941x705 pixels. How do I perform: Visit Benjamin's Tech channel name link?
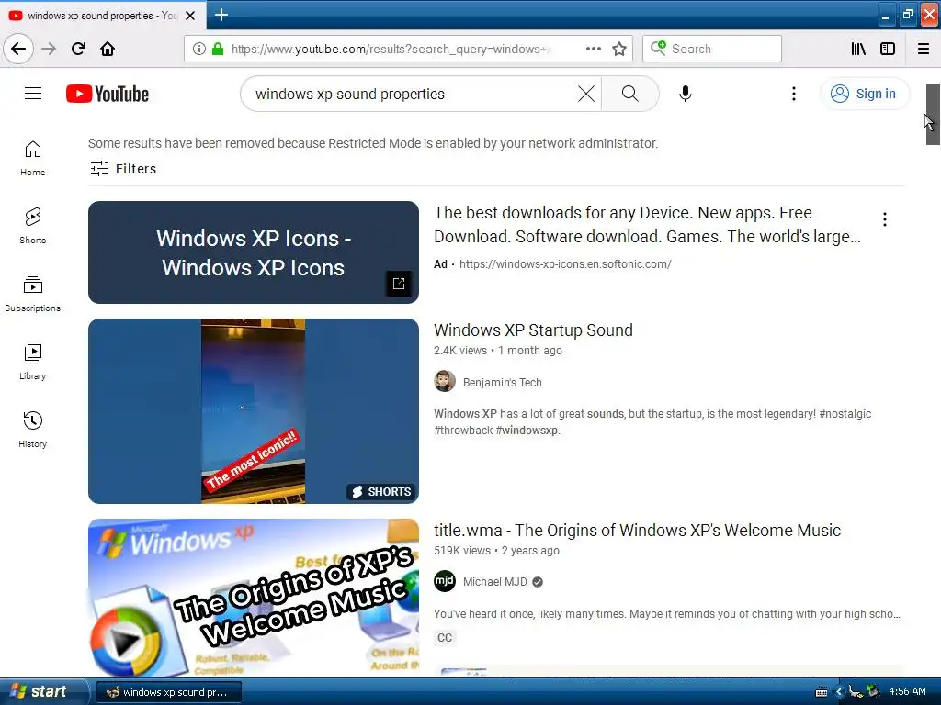[503, 383]
